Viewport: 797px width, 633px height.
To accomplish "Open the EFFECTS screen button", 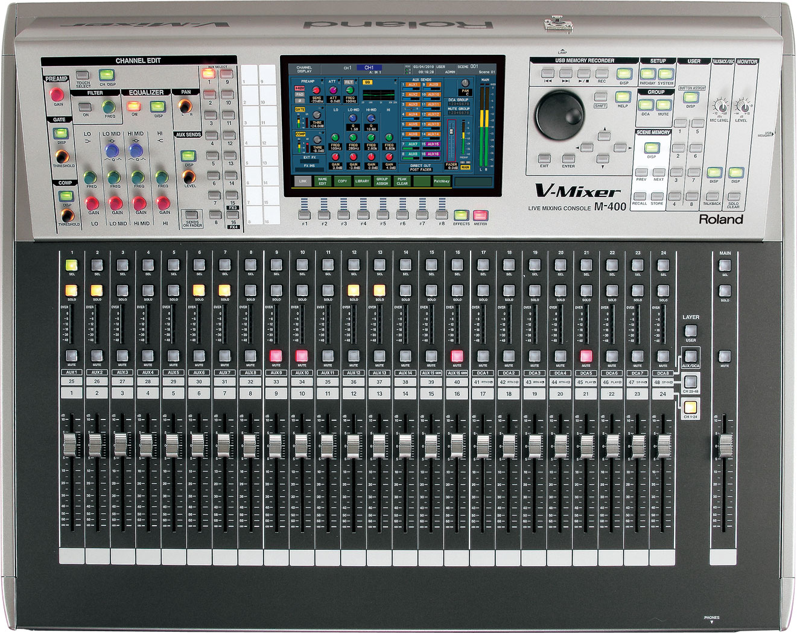I will (461, 215).
